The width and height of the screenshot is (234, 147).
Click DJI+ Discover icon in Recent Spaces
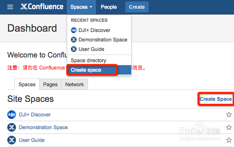coord(74,30)
